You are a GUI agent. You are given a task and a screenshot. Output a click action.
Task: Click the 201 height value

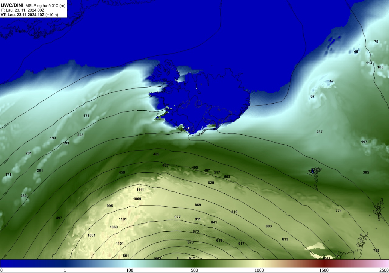coord(29,153)
